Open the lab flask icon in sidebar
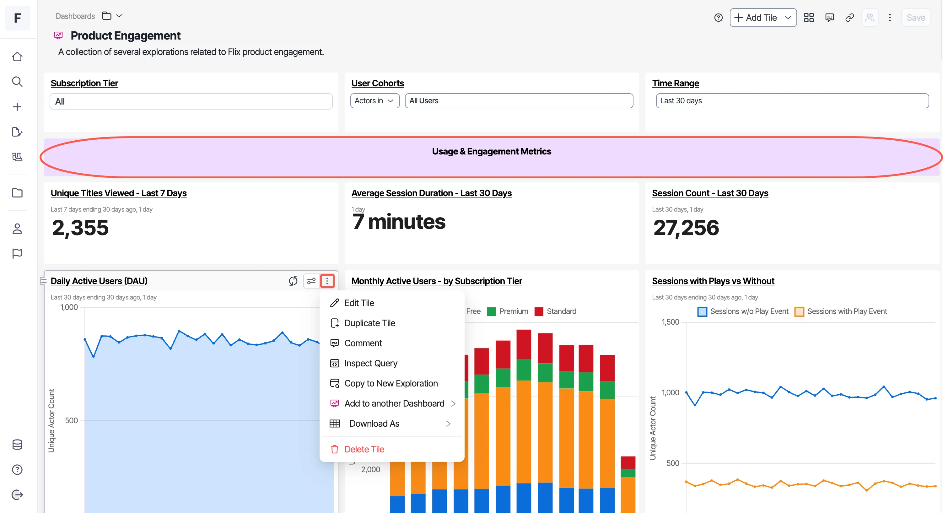This screenshot has height=513, width=943. [17, 157]
